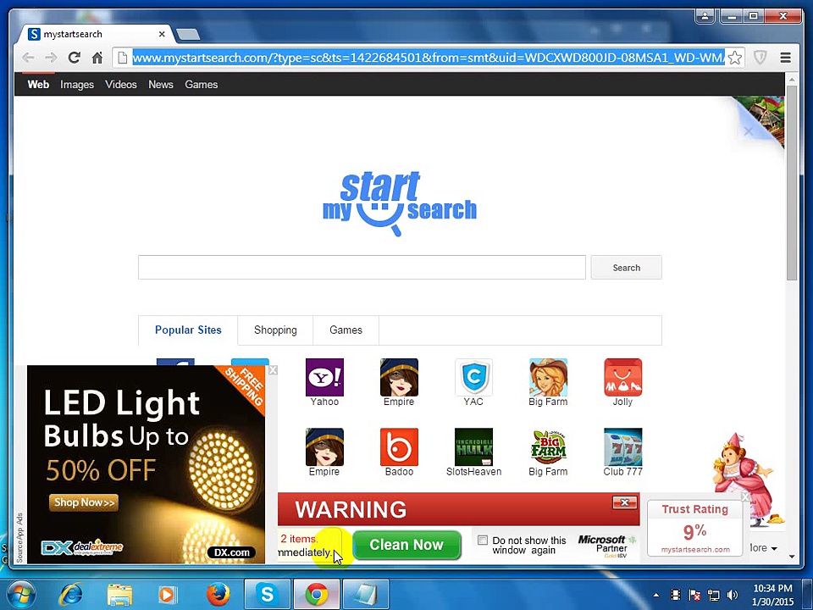Open Chrome hamburger menu
Viewport: 813px width, 610px height.
[786, 58]
